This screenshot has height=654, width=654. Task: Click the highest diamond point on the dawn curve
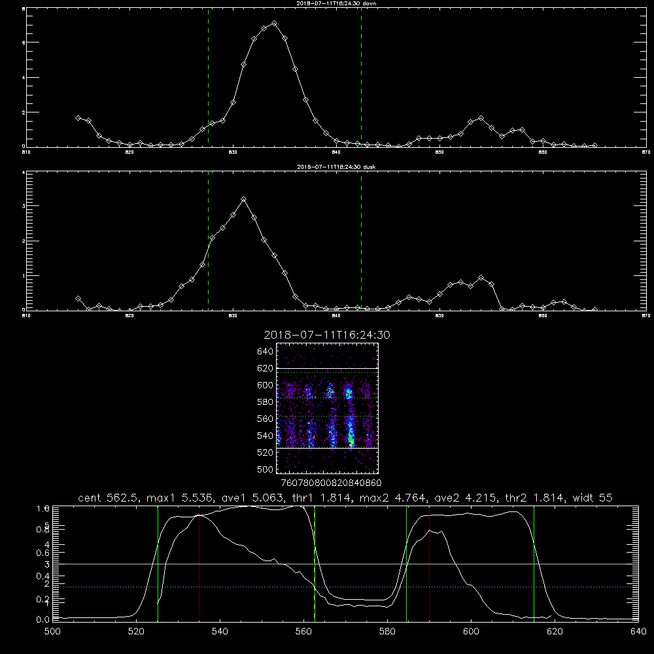click(274, 24)
